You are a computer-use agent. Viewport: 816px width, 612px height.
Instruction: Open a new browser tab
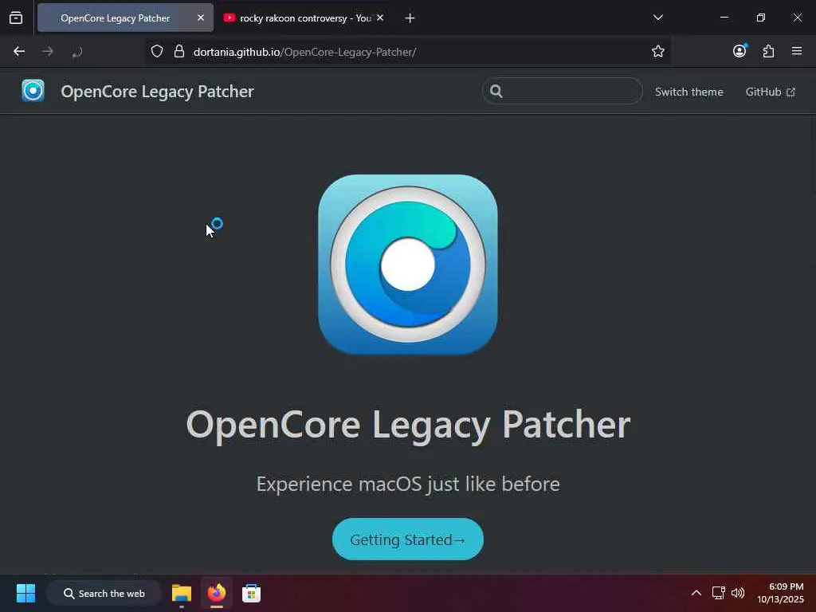click(x=410, y=18)
